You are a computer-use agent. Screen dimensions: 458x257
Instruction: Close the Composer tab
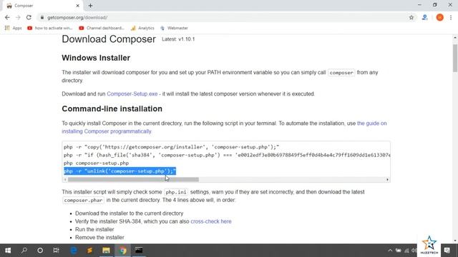point(78,6)
